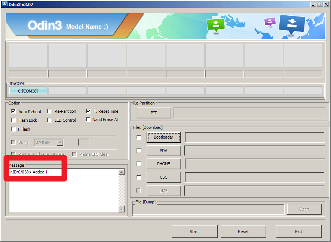Click the PDA file path field

coord(255,151)
